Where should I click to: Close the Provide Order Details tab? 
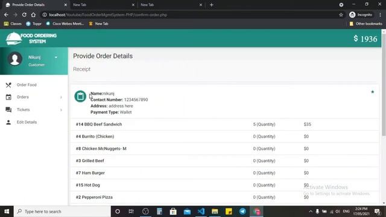coord(65,5)
